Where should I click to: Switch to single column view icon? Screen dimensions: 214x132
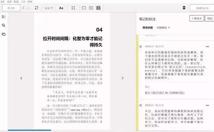tap(84, 8)
